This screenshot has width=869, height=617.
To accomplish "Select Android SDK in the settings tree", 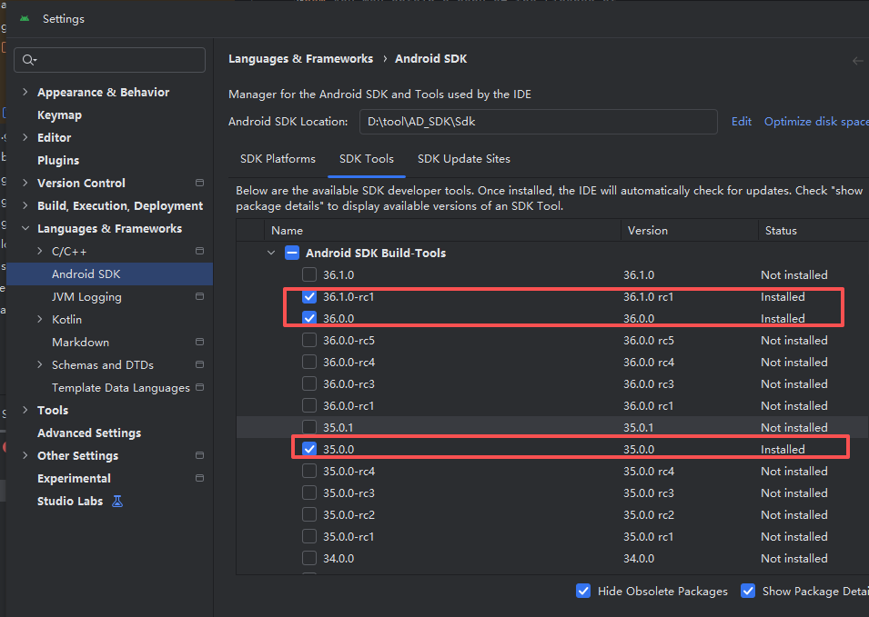I will (109, 274).
